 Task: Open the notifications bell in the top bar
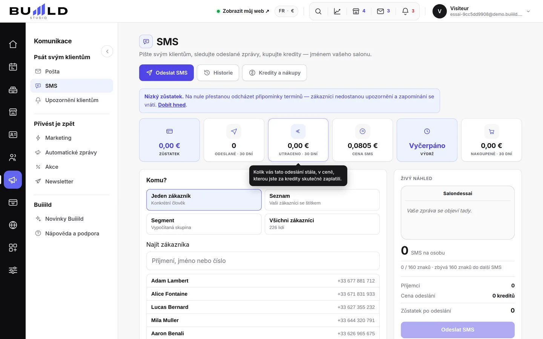click(x=408, y=11)
